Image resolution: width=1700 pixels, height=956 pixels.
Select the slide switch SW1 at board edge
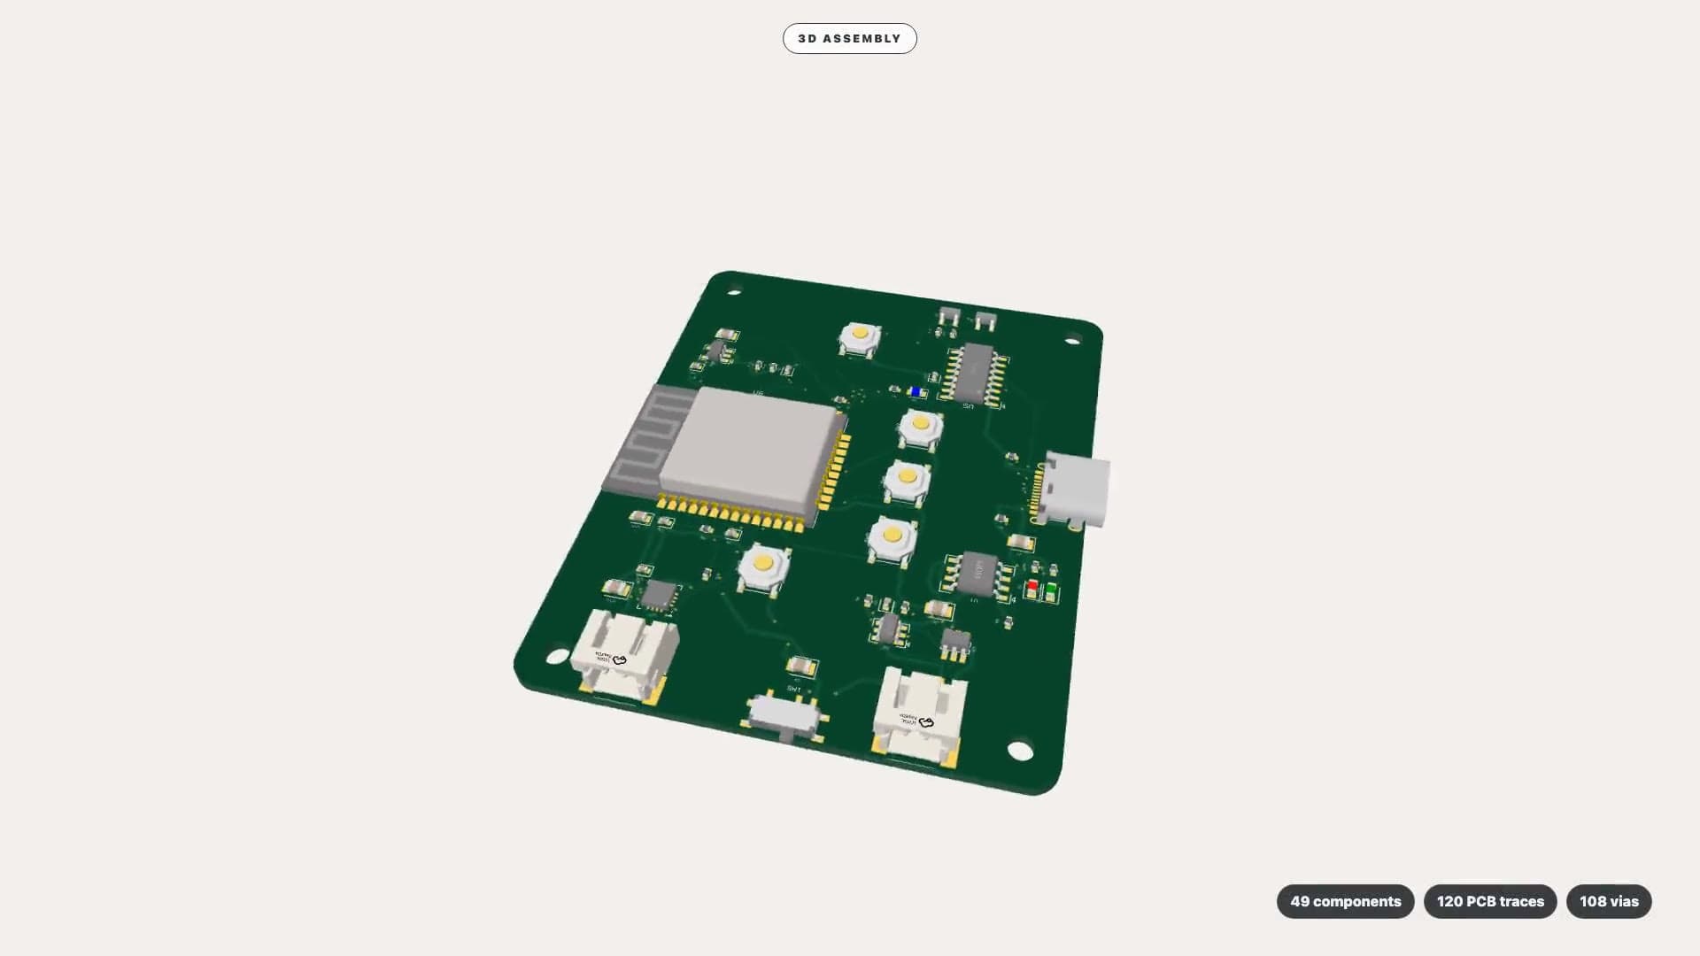(x=785, y=715)
